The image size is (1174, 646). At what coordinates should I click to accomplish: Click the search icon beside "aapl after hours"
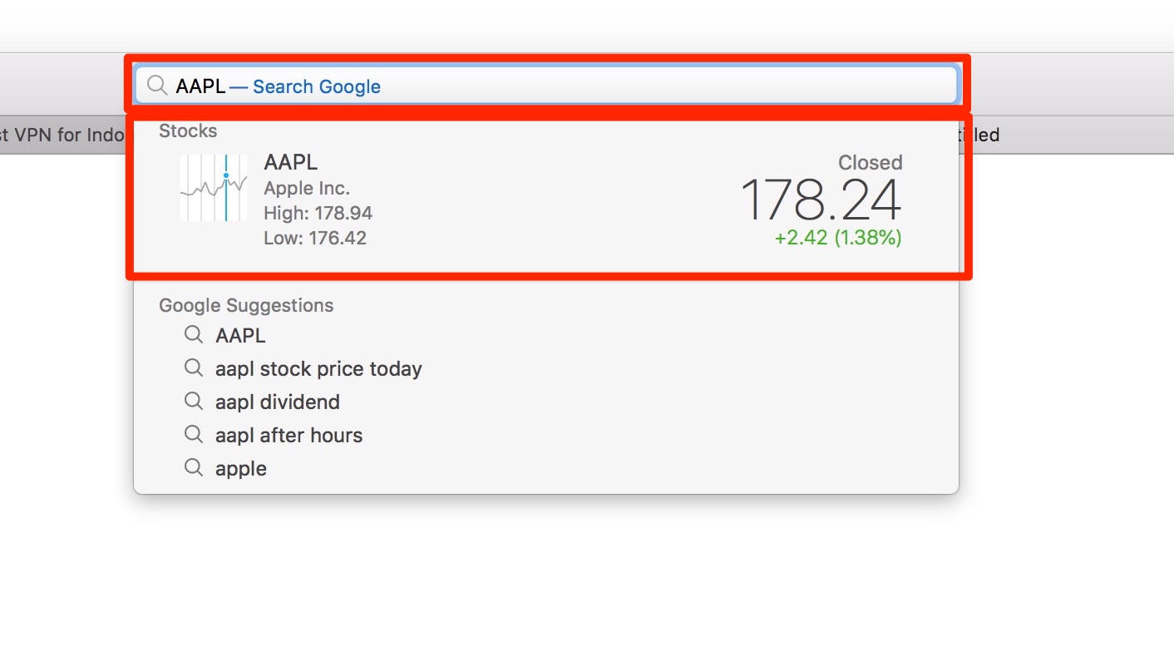click(x=193, y=435)
